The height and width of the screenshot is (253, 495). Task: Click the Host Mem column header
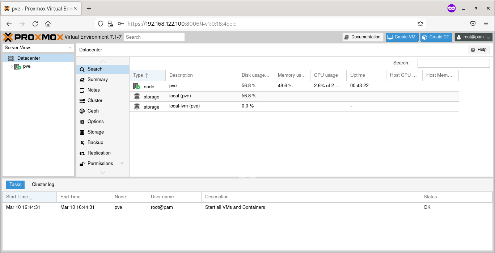[440, 75]
